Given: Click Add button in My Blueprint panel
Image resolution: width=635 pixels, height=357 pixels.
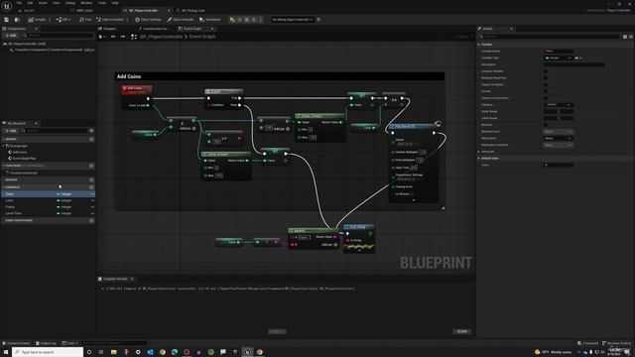Looking at the screenshot, I should (x=11, y=131).
